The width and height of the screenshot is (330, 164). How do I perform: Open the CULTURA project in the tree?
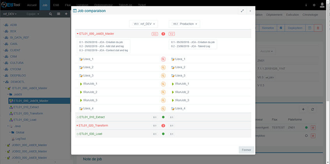click(x=17, y=63)
